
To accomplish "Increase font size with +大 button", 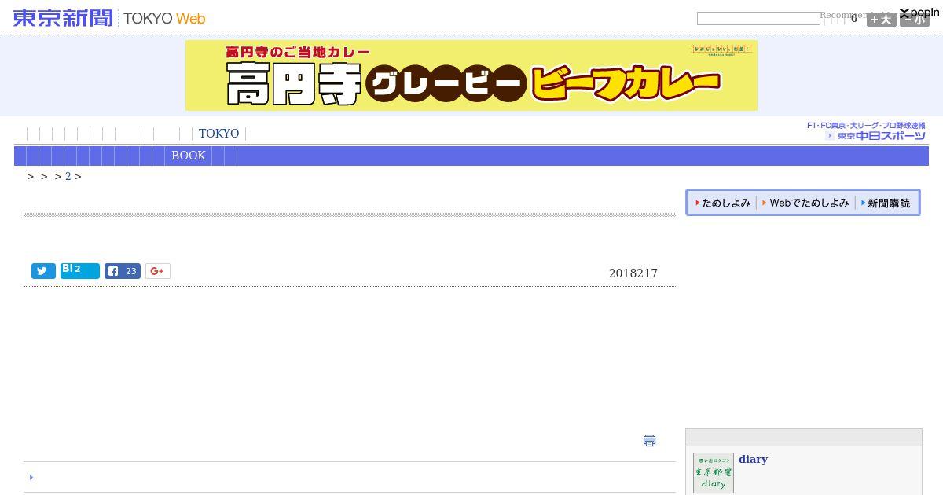I will tap(881, 19).
